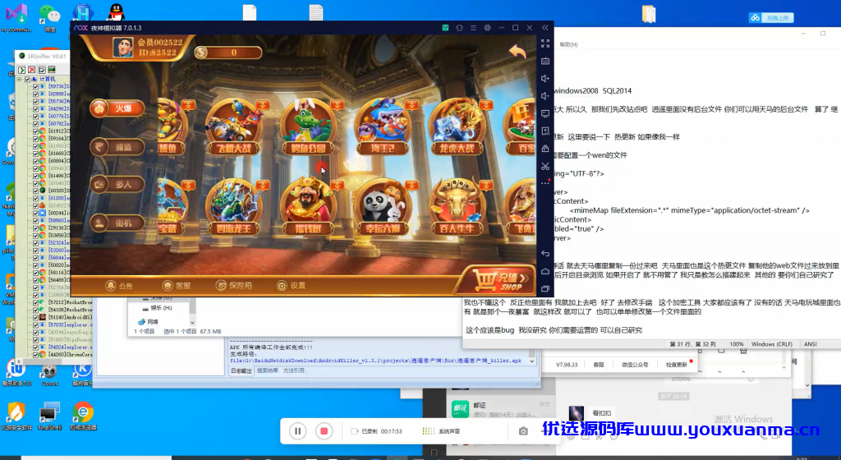The image size is (841, 460).
Task: Open the 公告 announcements button
Action: [119, 285]
